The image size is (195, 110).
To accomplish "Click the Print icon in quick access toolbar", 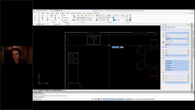I will tap(62, 11).
